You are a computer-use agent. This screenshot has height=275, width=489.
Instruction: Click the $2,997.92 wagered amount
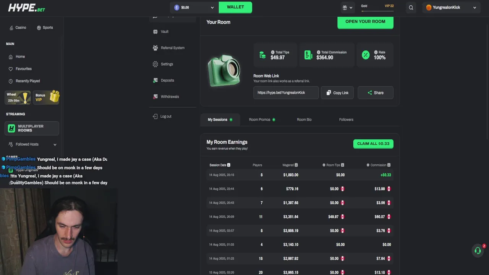(x=291, y=259)
